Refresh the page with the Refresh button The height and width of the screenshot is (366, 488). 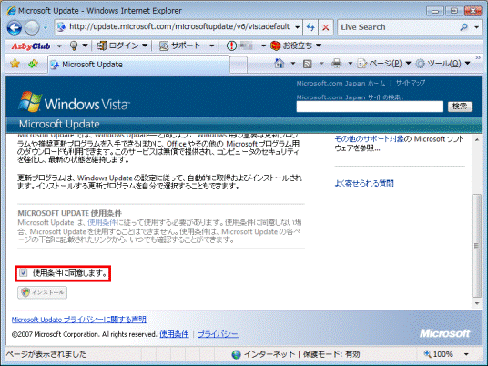[x=310, y=27]
